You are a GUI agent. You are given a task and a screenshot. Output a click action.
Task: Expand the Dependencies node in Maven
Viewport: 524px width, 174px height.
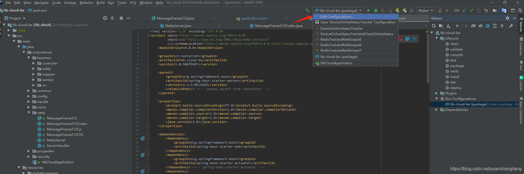437,110
